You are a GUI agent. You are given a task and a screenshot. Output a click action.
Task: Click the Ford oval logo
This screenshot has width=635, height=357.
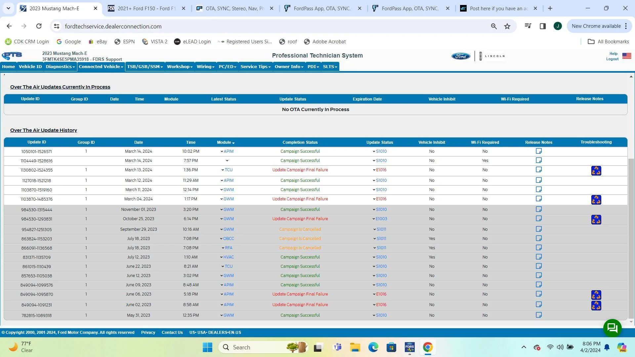click(461, 56)
